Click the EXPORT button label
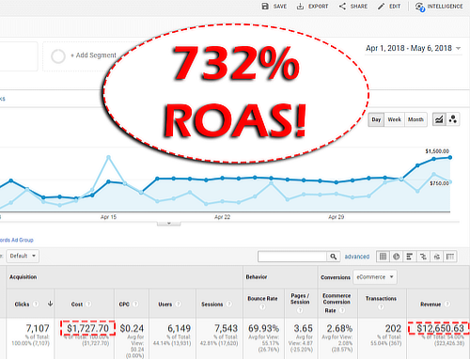 (x=319, y=7)
